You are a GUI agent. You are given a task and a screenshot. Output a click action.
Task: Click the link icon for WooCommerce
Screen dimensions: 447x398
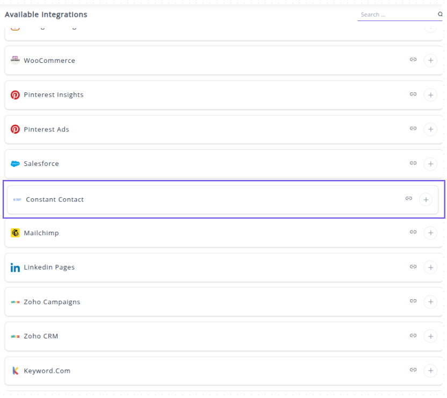(x=413, y=60)
